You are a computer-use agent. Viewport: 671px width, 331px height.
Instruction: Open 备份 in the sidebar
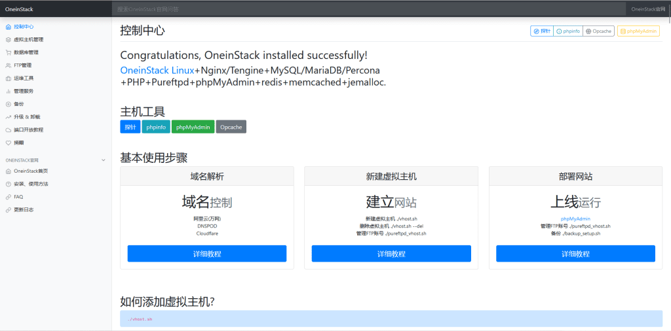tap(18, 104)
